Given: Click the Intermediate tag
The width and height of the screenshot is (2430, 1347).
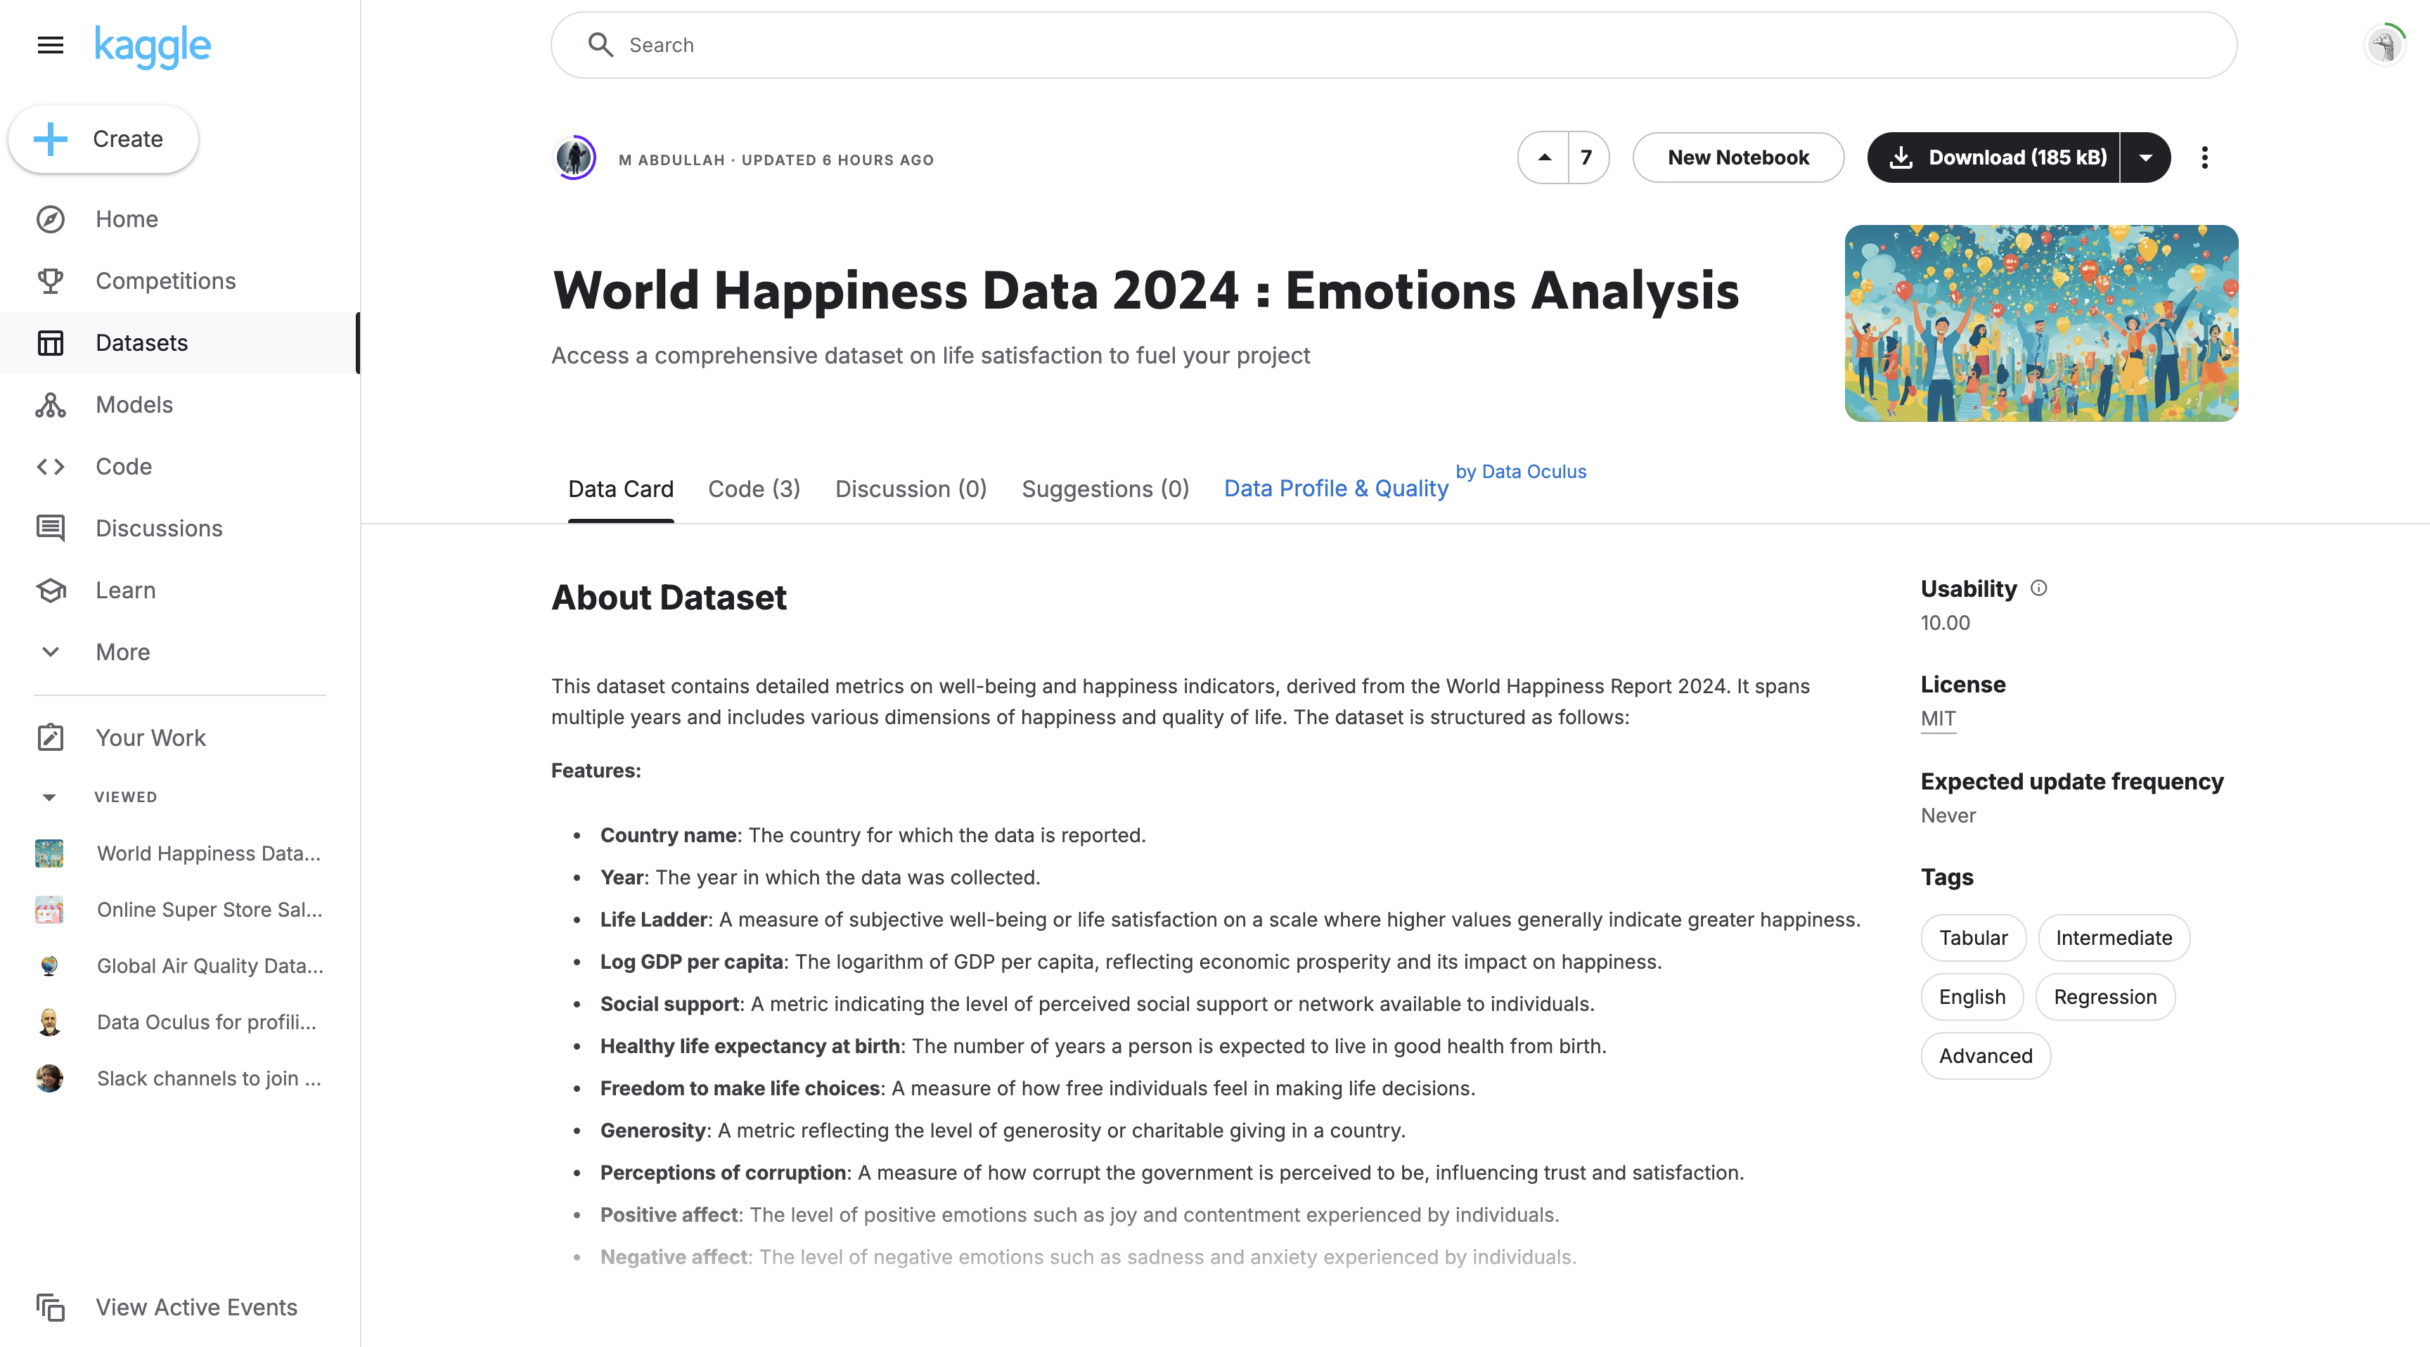Looking at the screenshot, I should tap(2114, 938).
